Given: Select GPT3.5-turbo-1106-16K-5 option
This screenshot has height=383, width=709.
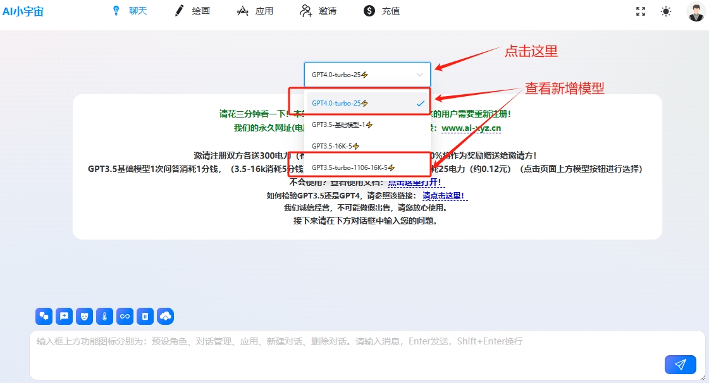Looking at the screenshot, I should [x=367, y=167].
